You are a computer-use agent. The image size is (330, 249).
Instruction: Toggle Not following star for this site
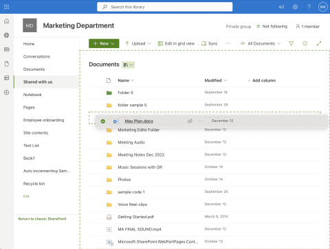pos(272,26)
